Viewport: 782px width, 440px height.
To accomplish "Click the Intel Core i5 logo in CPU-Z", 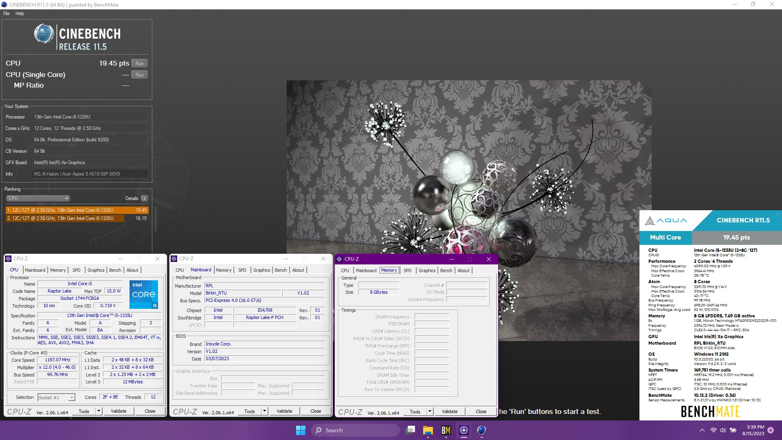I will [x=144, y=295].
